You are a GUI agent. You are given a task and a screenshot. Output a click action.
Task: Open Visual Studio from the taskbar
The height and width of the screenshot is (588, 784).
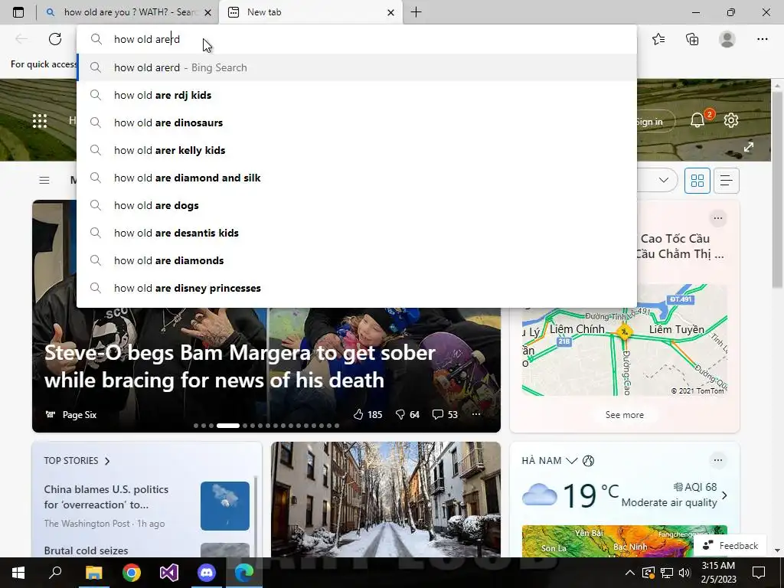pyautogui.click(x=169, y=573)
